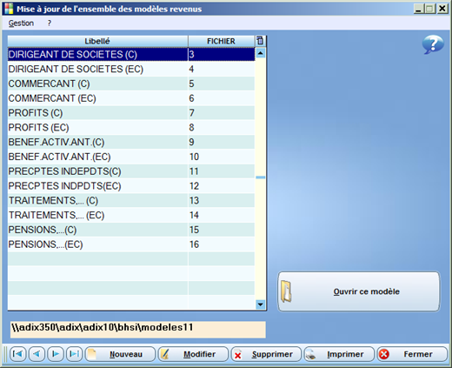
Task: Close the modèles revenus window
Action: coord(442,9)
